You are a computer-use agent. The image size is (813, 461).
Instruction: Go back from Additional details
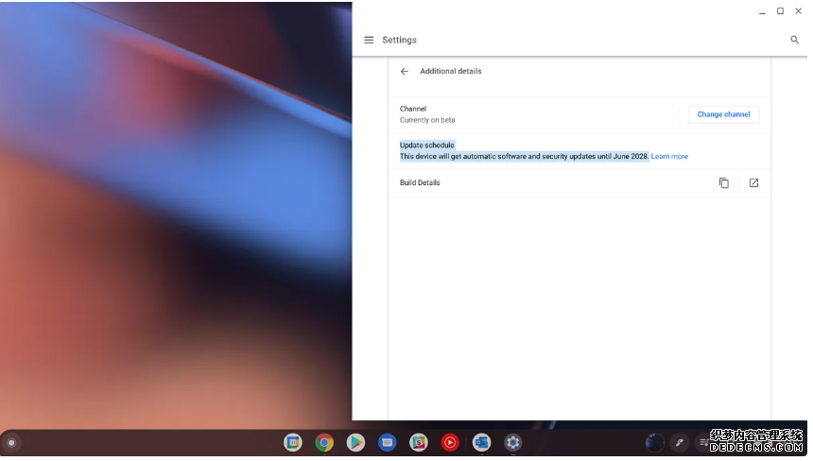tap(405, 72)
